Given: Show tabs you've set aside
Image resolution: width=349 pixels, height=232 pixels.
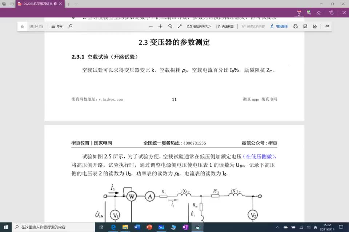Looking at the screenshot, I should pos(4,4).
